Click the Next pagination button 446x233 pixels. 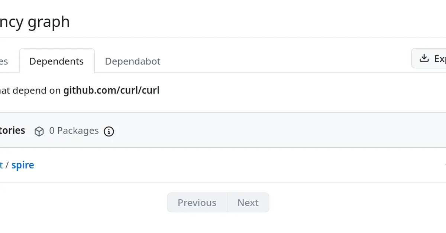pos(248,203)
